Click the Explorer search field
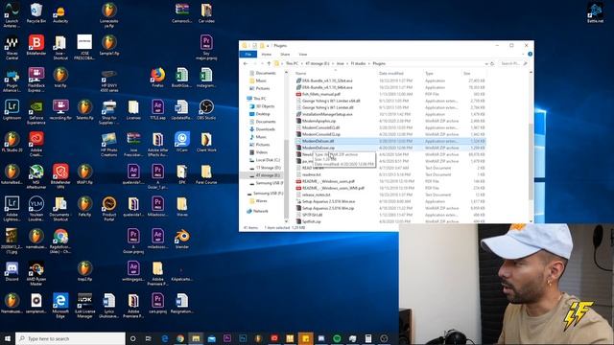 [x=512, y=63]
